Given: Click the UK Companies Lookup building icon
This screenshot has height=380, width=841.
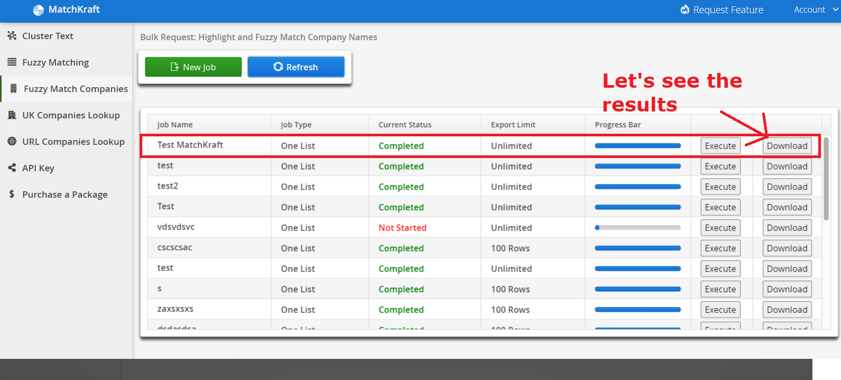Looking at the screenshot, I should click(12, 115).
